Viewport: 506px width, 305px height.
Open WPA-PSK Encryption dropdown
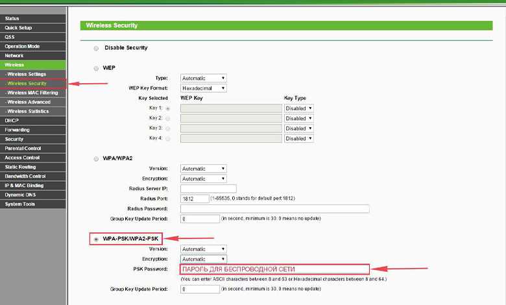pos(203,259)
